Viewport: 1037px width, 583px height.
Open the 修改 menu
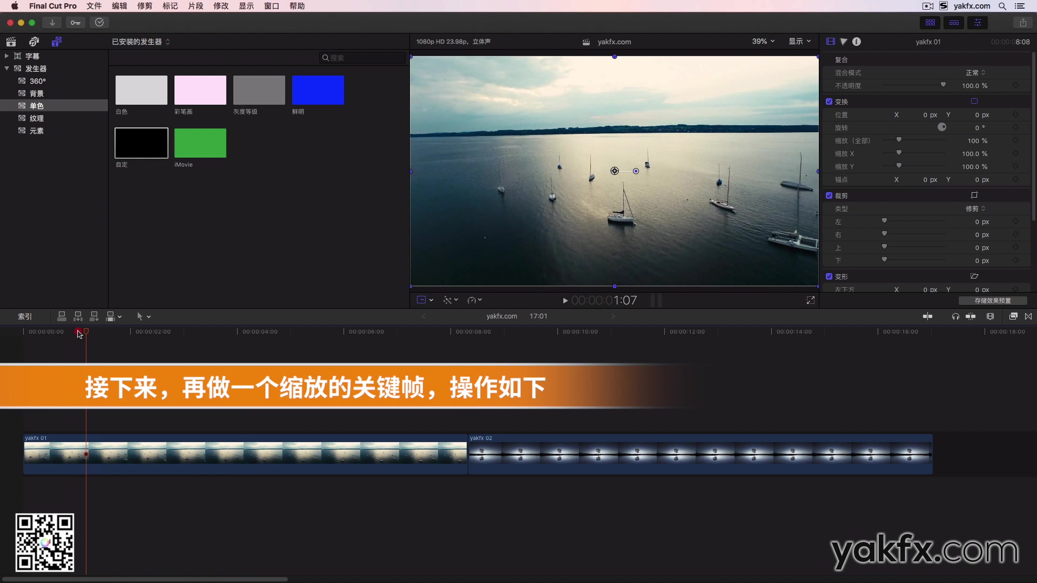tap(221, 6)
